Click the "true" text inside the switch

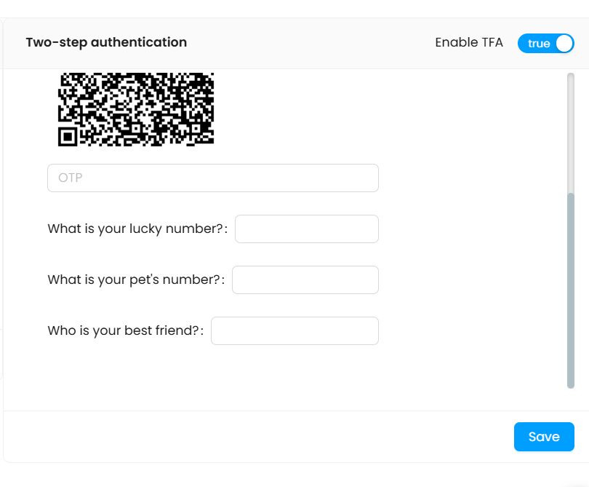539,44
